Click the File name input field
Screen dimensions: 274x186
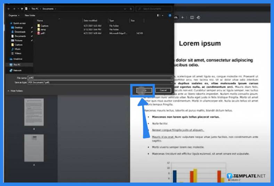[x=100, y=78]
